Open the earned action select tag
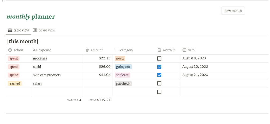270x124 pixels. coord(15,83)
